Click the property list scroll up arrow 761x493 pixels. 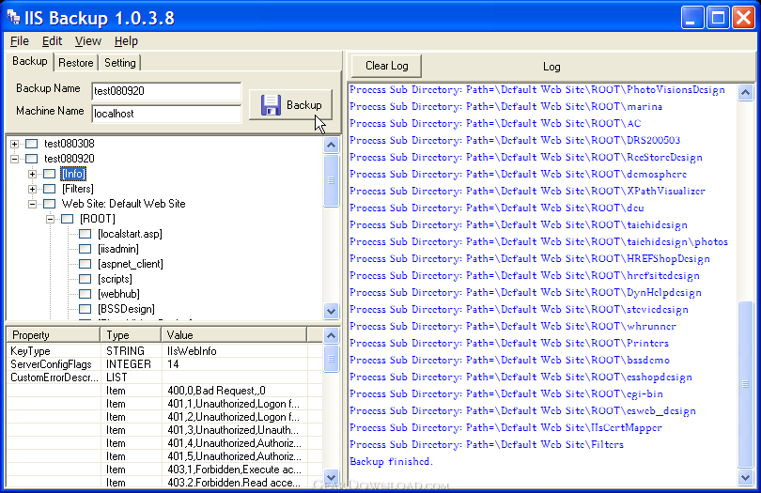point(331,335)
